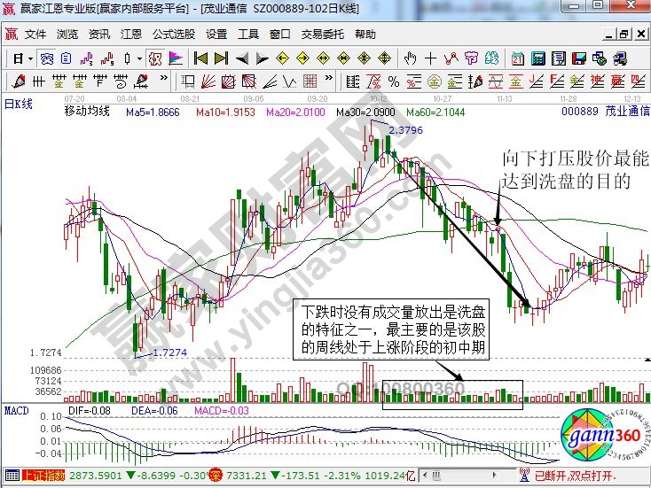Click the computer connection icon
This screenshot has height=488, width=651.
click(619, 58)
